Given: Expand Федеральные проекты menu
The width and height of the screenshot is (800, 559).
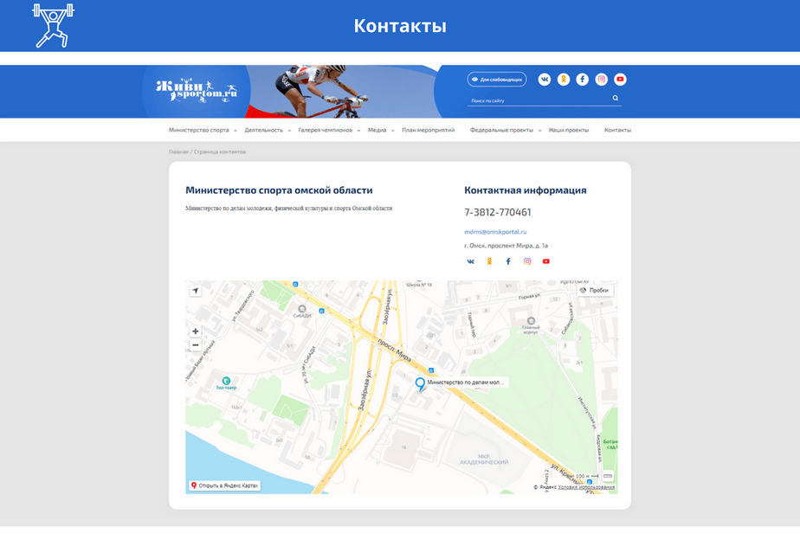Looking at the screenshot, I should [x=505, y=130].
